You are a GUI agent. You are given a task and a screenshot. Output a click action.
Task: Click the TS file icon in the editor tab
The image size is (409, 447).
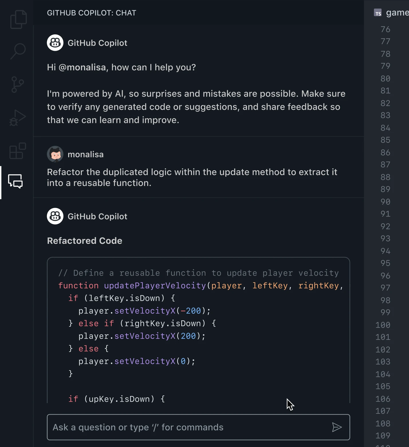pos(378,13)
